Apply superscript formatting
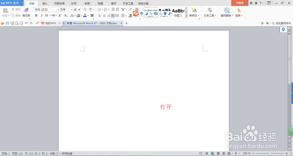Image resolution: width=293 pixels, height=156 pixels. click(x=60, y=15)
